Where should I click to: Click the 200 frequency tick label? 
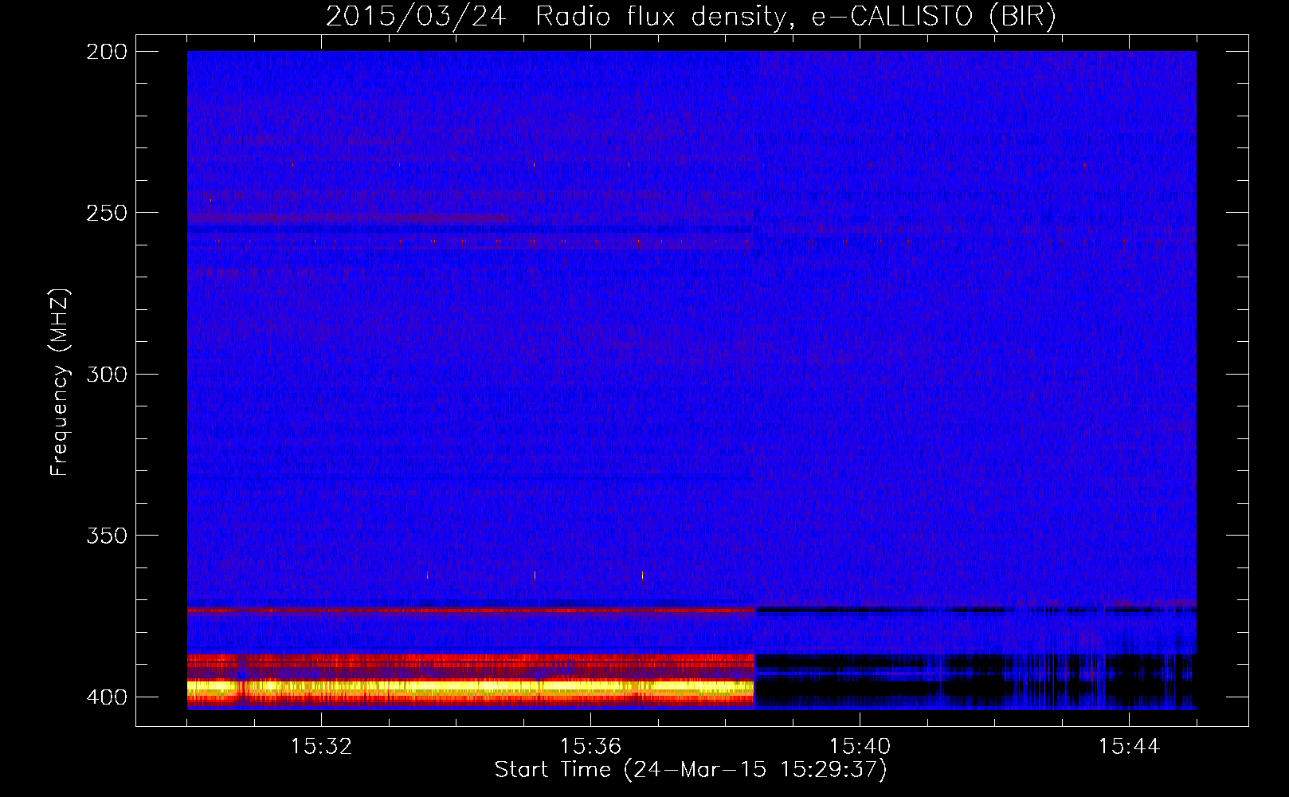[x=107, y=52]
